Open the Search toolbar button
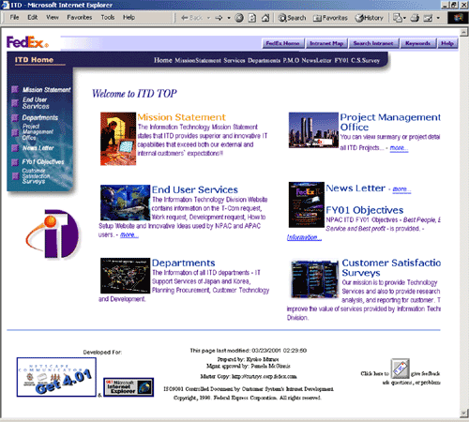This screenshot has height=422, width=469. pyautogui.click(x=292, y=18)
